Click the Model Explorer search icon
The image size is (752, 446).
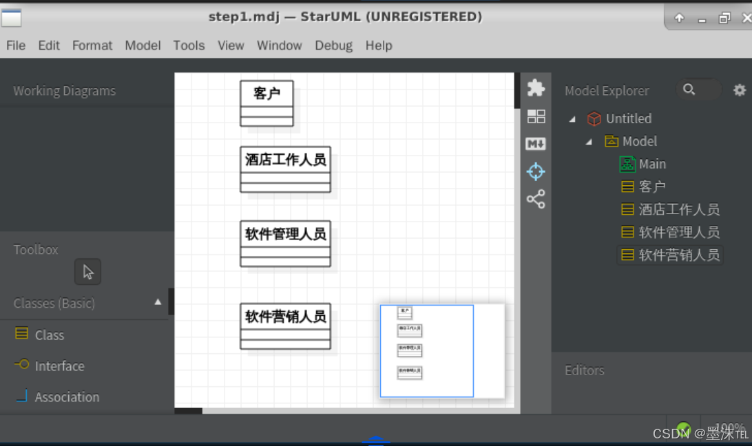689,89
